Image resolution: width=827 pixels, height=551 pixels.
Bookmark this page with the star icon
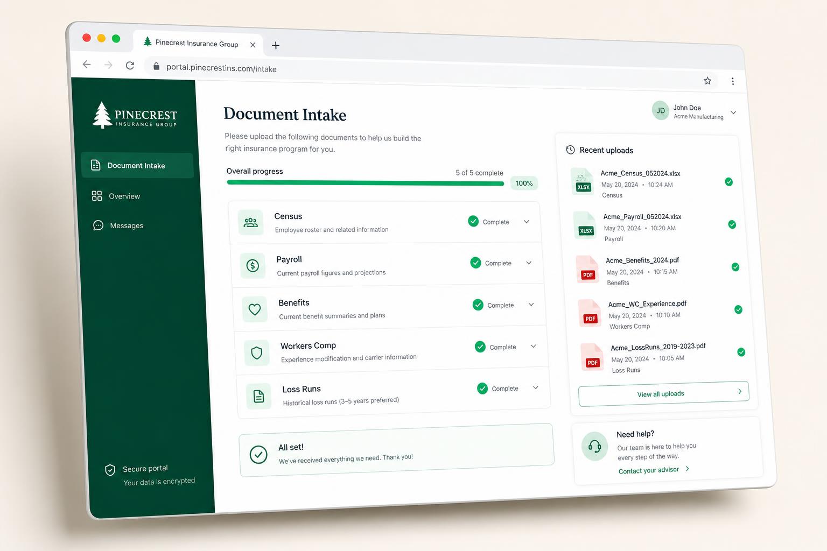707,81
